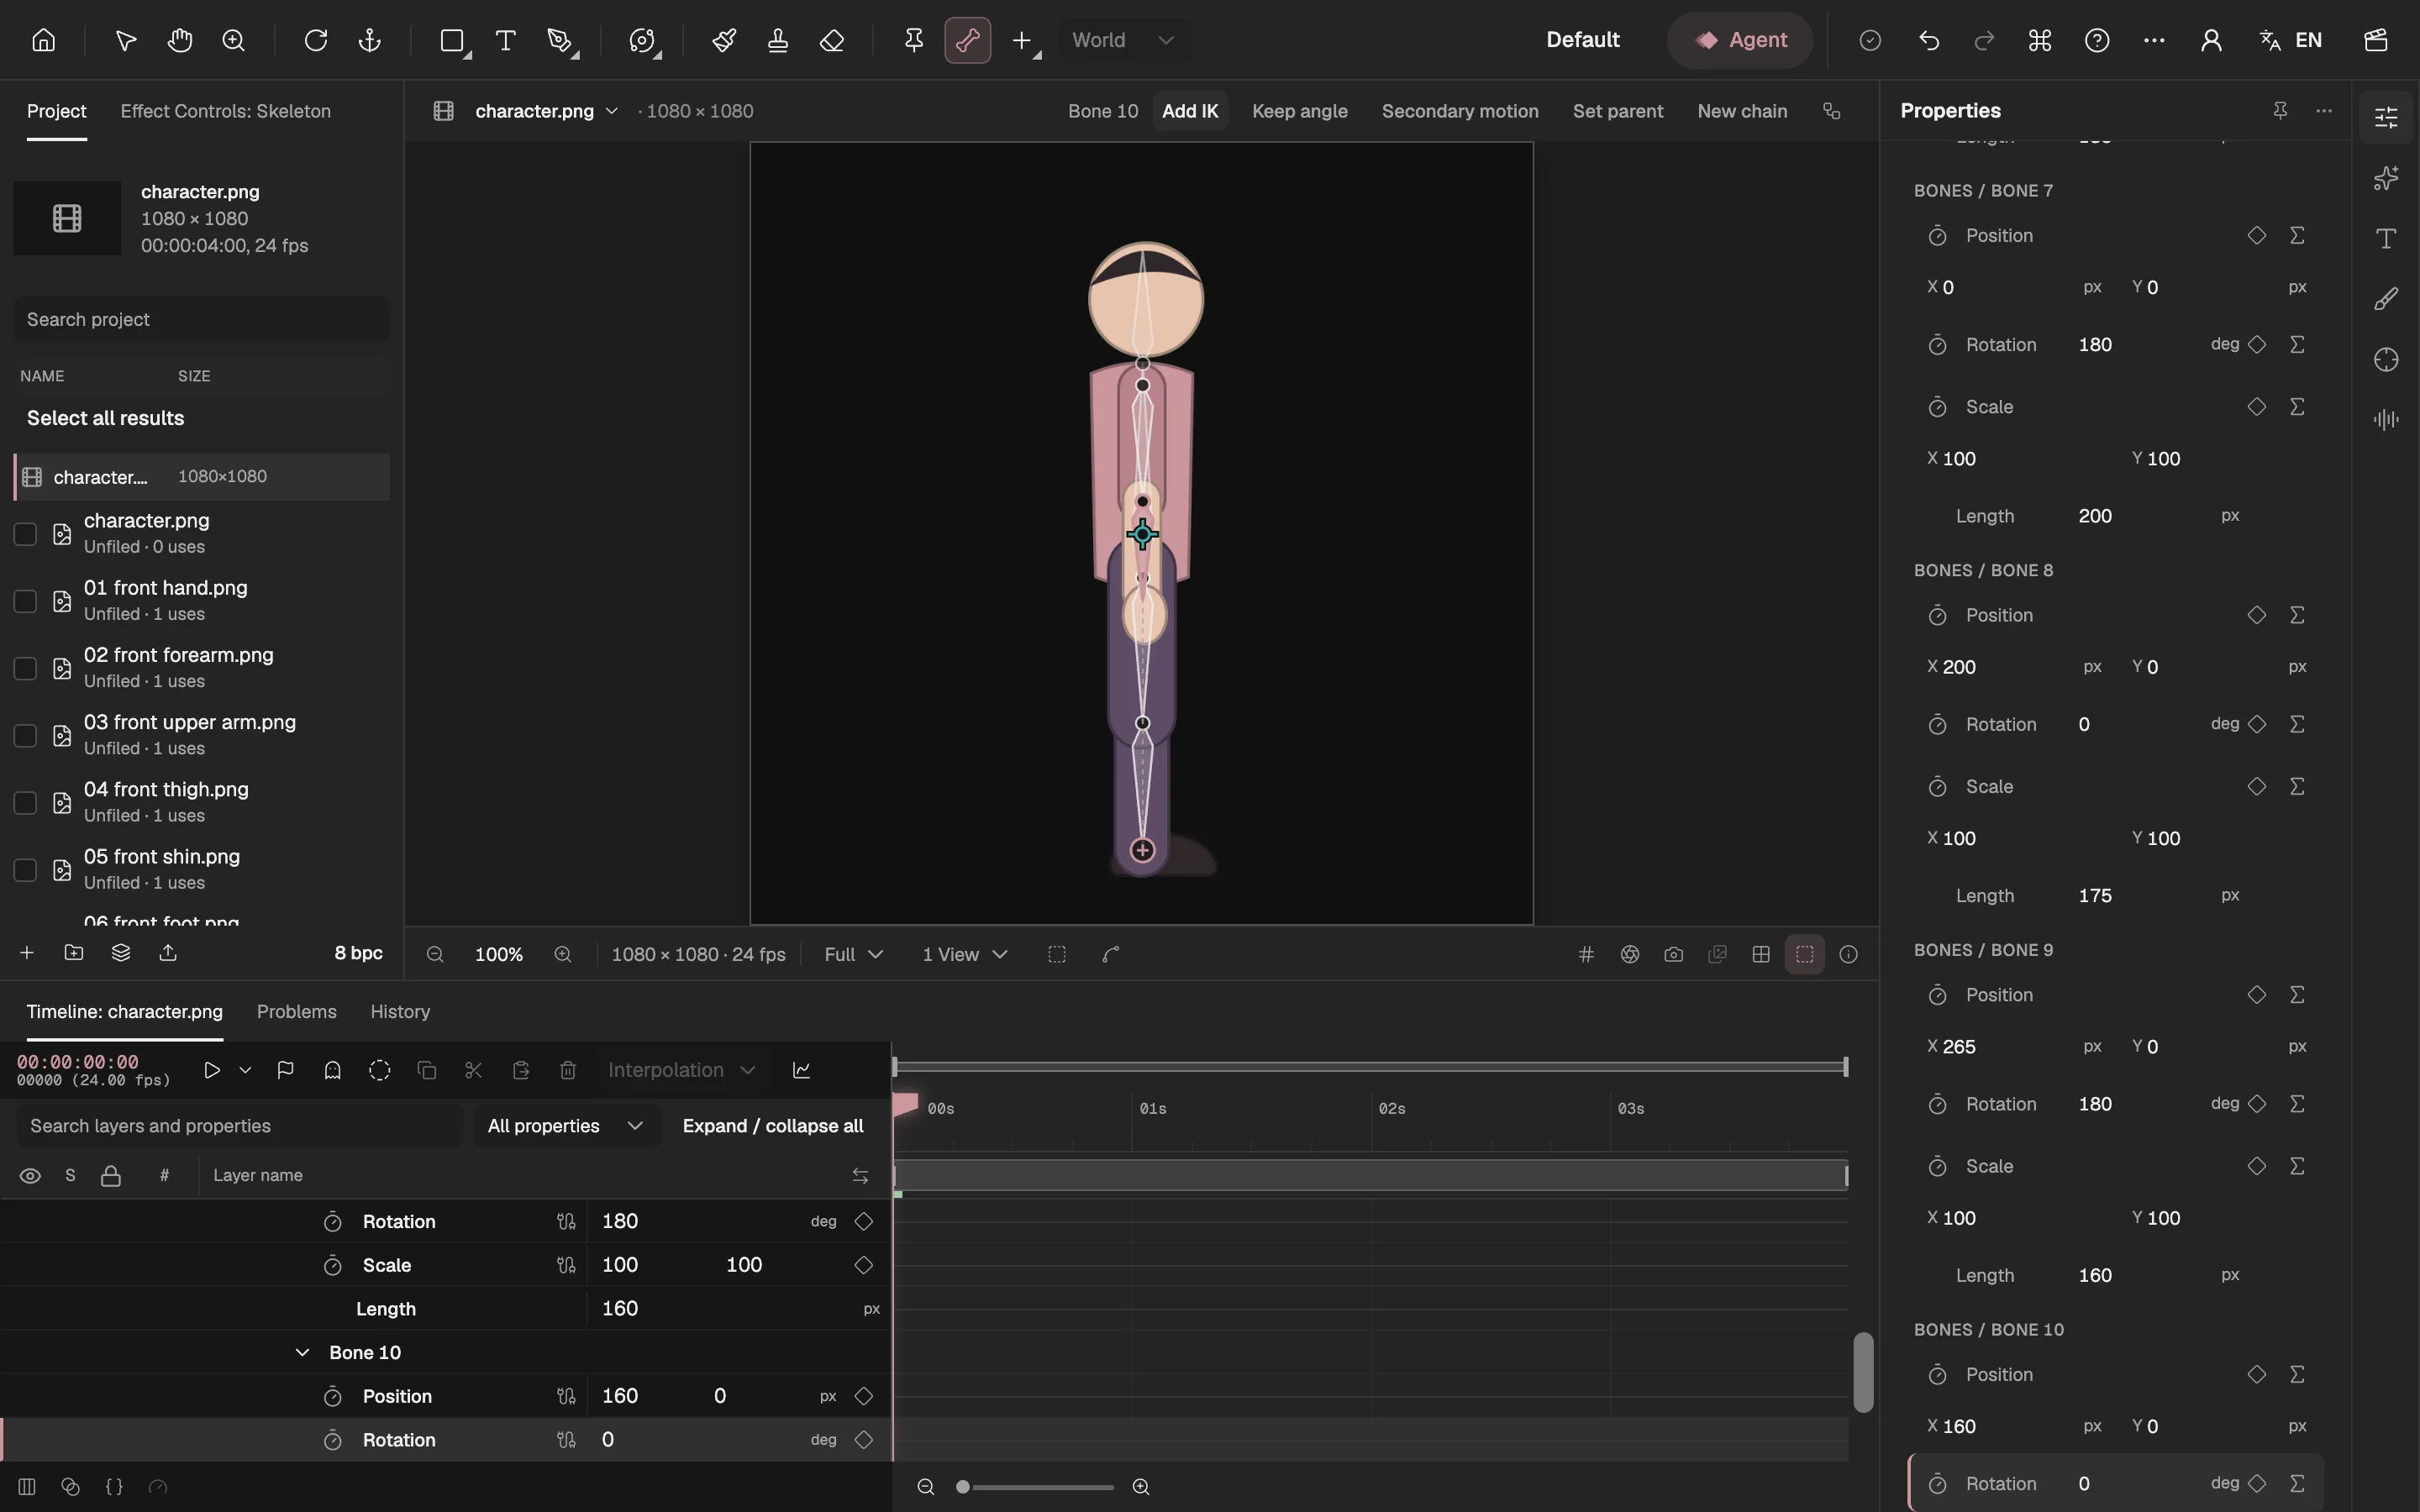The height and width of the screenshot is (1512, 2420).
Task: Switch to the Project tab
Action: coord(57,111)
